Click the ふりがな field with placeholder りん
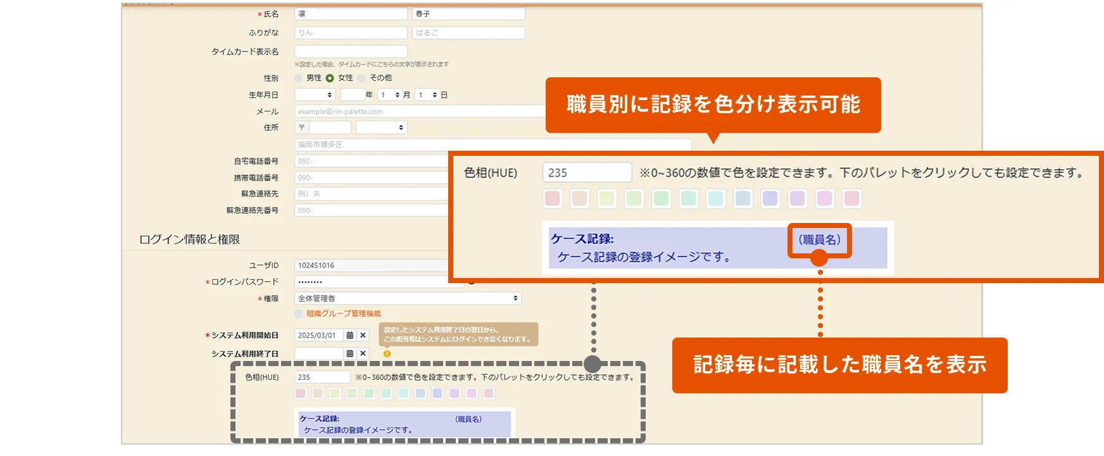 pos(351,33)
